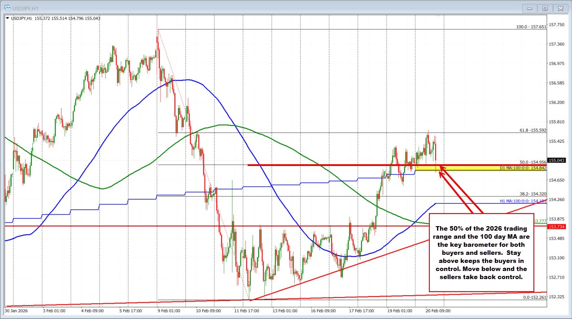
Task: Click the black 155.043 current price tag
Action: tap(556, 160)
